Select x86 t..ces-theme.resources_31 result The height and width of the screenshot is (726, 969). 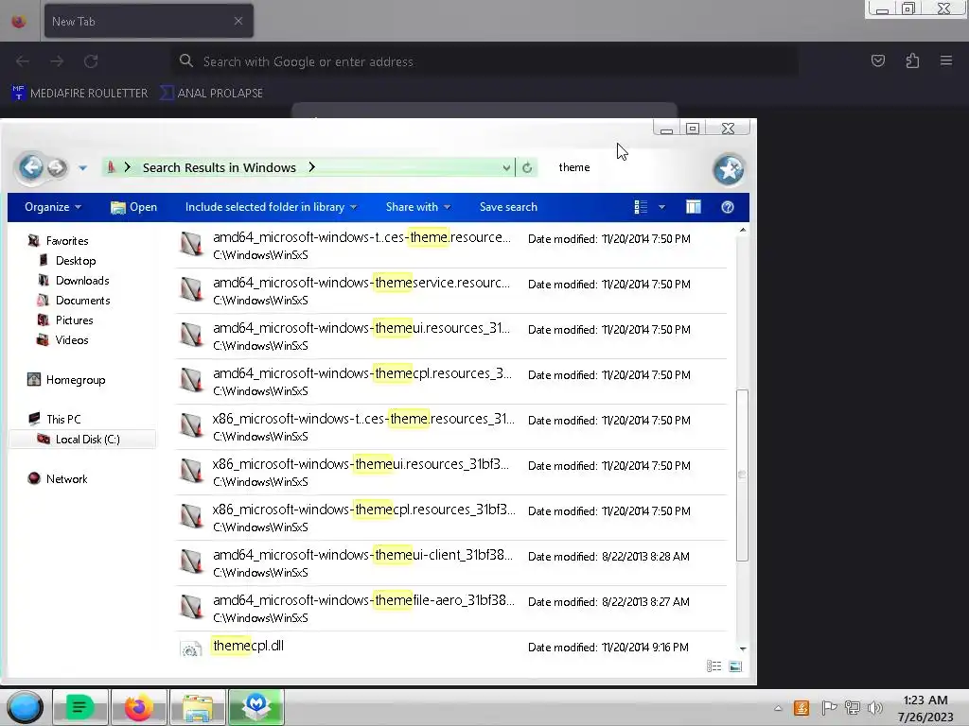(451, 427)
